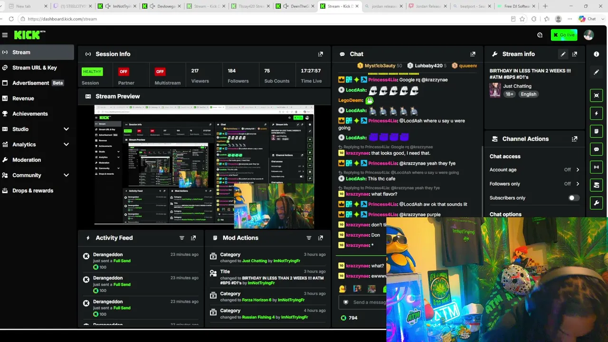608x342 pixels.
Task: Click the OFF Multistream status badge
Action: (x=160, y=72)
